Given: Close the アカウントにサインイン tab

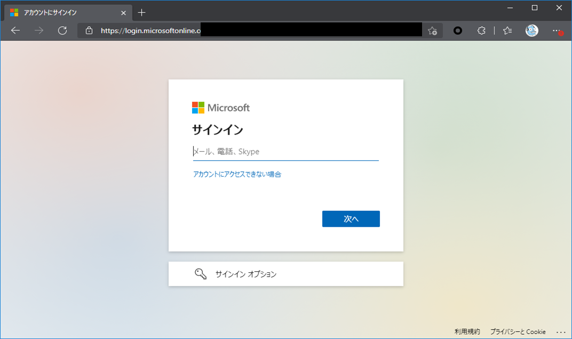Looking at the screenshot, I should (x=123, y=13).
